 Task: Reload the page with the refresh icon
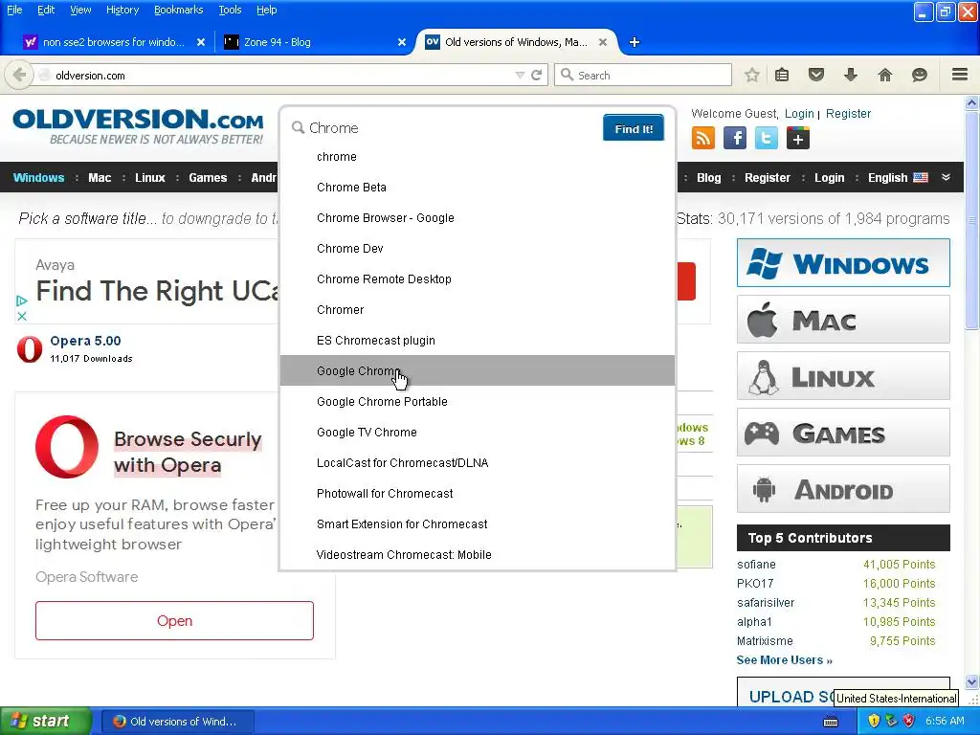click(x=536, y=75)
